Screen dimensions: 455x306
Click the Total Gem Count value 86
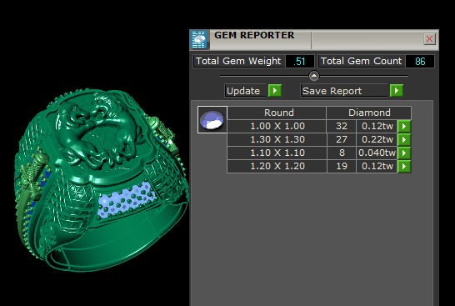pos(420,61)
